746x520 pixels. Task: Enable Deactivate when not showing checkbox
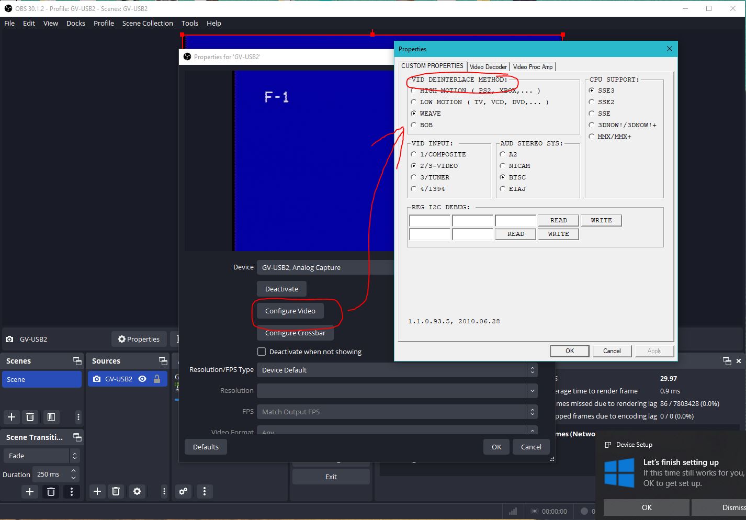pyautogui.click(x=262, y=352)
